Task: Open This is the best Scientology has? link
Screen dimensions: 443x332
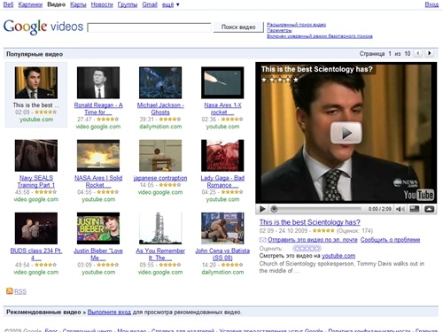Action: click(x=310, y=222)
